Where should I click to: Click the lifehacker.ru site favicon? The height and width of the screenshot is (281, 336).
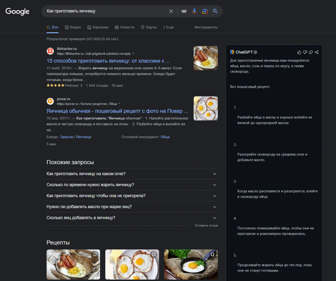pyautogui.click(x=50, y=51)
